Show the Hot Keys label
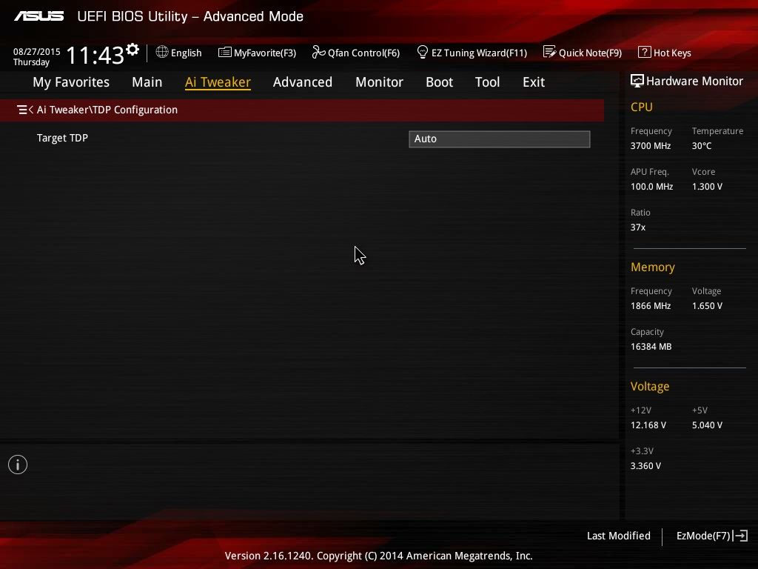Viewport: 758px width, 569px height. click(x=672, y=53)
